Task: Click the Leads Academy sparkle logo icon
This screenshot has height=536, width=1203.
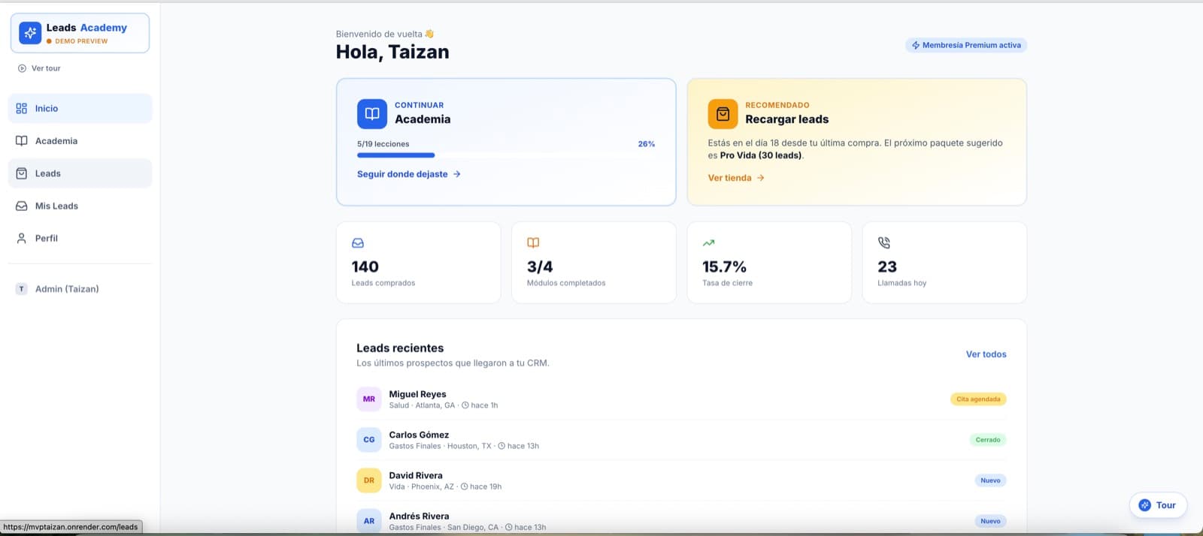Action: (30, 33)
